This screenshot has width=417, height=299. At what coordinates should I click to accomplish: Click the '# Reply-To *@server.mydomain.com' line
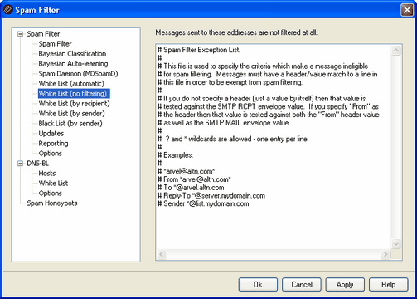(x=211, y=196)
